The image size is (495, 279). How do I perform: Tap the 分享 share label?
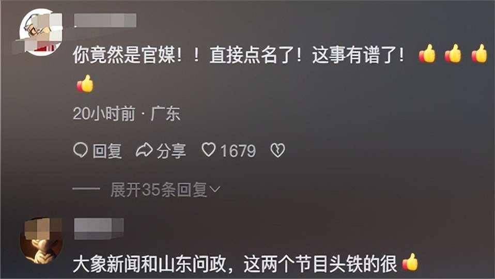(x=171, y=151)
